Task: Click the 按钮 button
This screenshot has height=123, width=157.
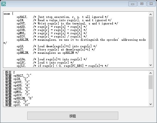Action: [x=73, y=116]
